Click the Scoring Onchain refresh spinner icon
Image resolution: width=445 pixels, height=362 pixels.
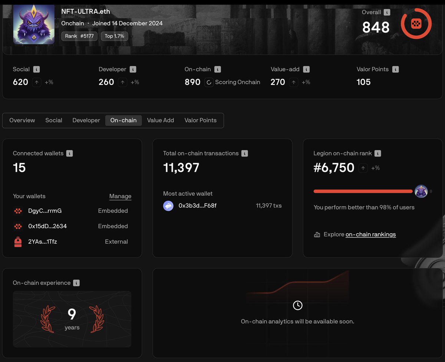coord(209,82)
